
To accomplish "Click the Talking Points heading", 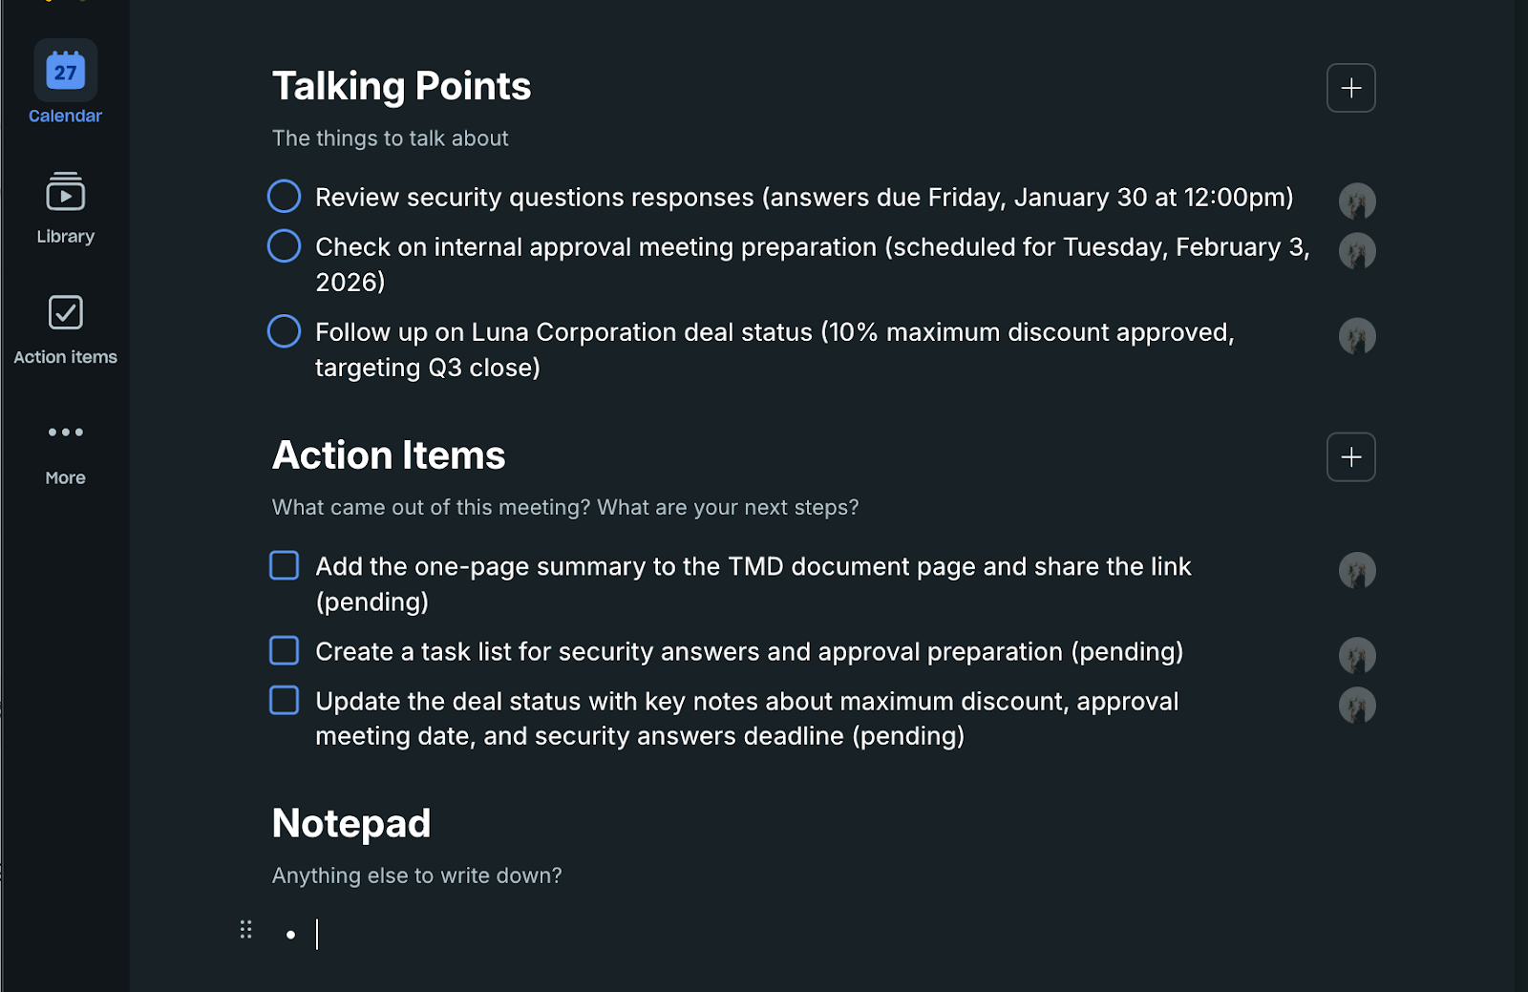I will [401, 87].
